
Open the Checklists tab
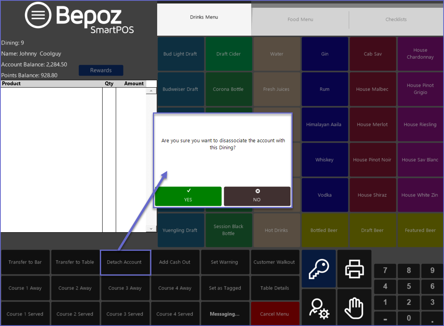[x=396, y=19]
